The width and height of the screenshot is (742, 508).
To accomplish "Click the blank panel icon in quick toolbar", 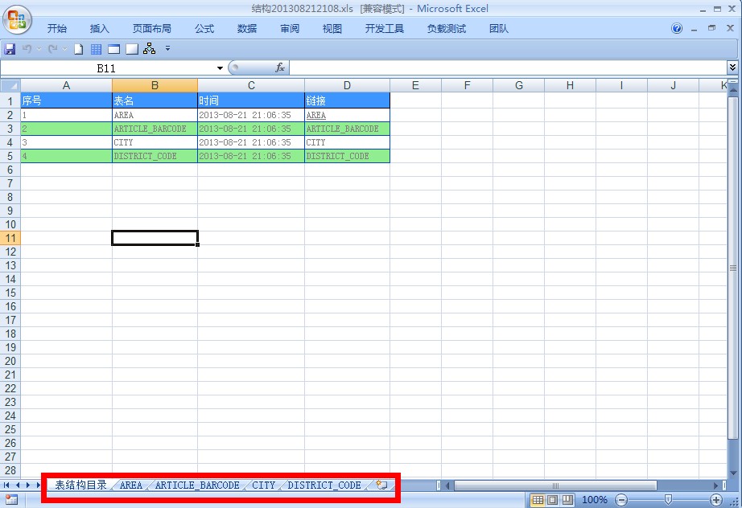I will click(132, 49).
